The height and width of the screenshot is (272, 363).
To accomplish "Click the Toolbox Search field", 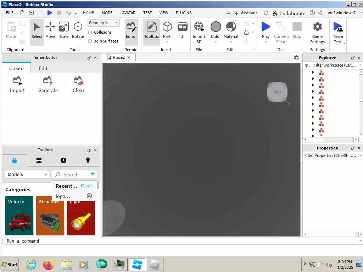I will (74, 174).
